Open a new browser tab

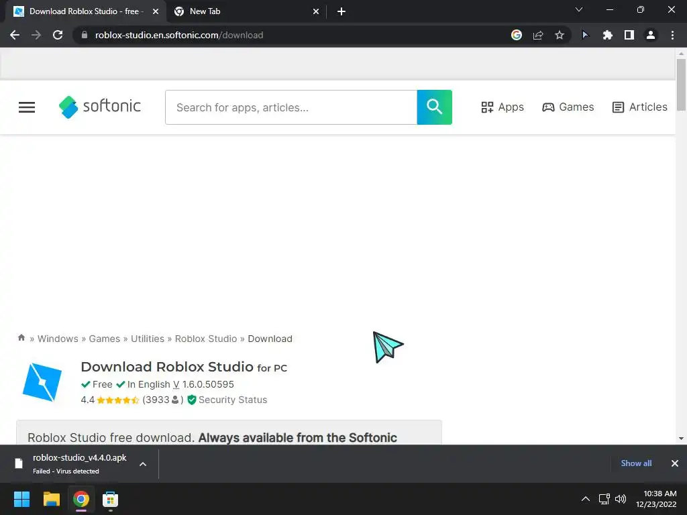pyautogui.click(x=341, y=11)
